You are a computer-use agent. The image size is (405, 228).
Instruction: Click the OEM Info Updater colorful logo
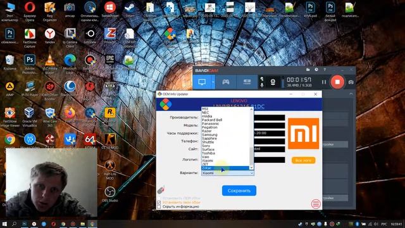pyautogui.click(x=165, y=104)
